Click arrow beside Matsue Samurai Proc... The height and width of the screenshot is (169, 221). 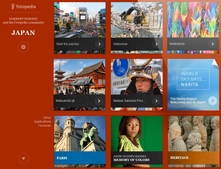point(156,101)
